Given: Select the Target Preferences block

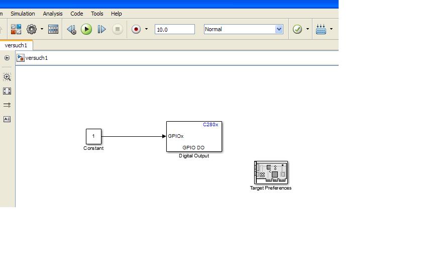Looking at the screenshot, I should tap(271, 172).
